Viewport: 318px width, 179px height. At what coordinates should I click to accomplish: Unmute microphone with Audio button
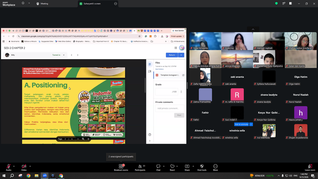click(8, 168)
